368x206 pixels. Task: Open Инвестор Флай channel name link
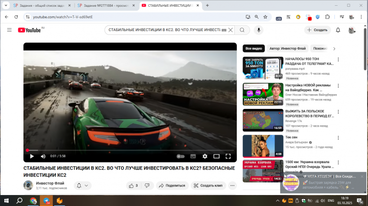[50, 183]
